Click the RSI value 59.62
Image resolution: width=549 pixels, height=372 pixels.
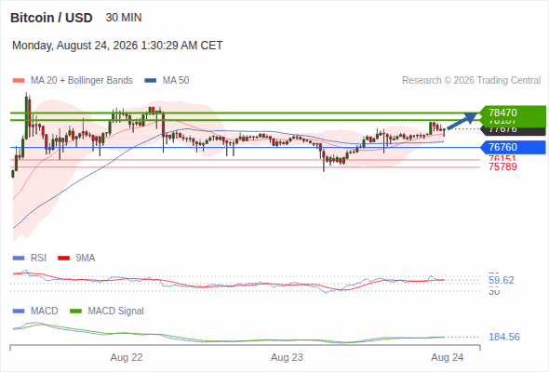pos(502,280)
